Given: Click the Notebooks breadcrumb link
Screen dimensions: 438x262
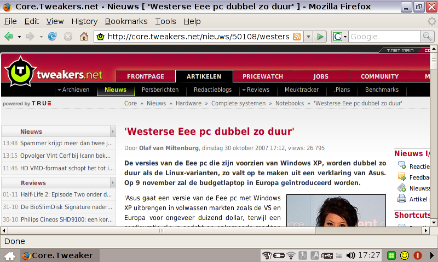Looking at the screenshot, I should coord(290,103).
